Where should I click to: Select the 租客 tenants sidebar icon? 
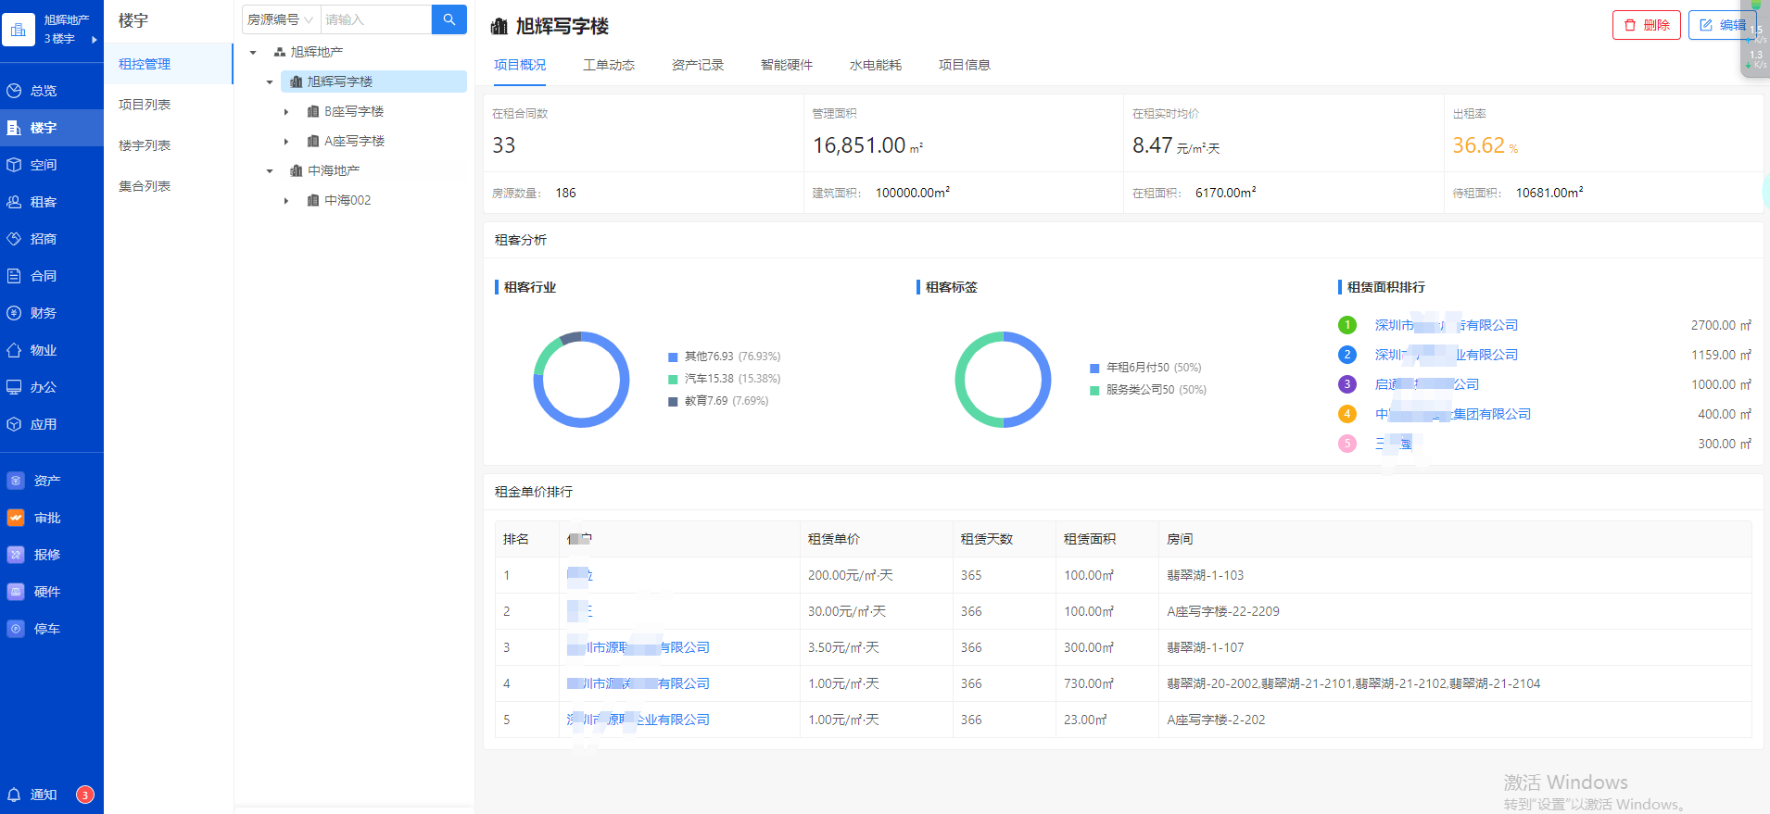(x=15, y=202)
